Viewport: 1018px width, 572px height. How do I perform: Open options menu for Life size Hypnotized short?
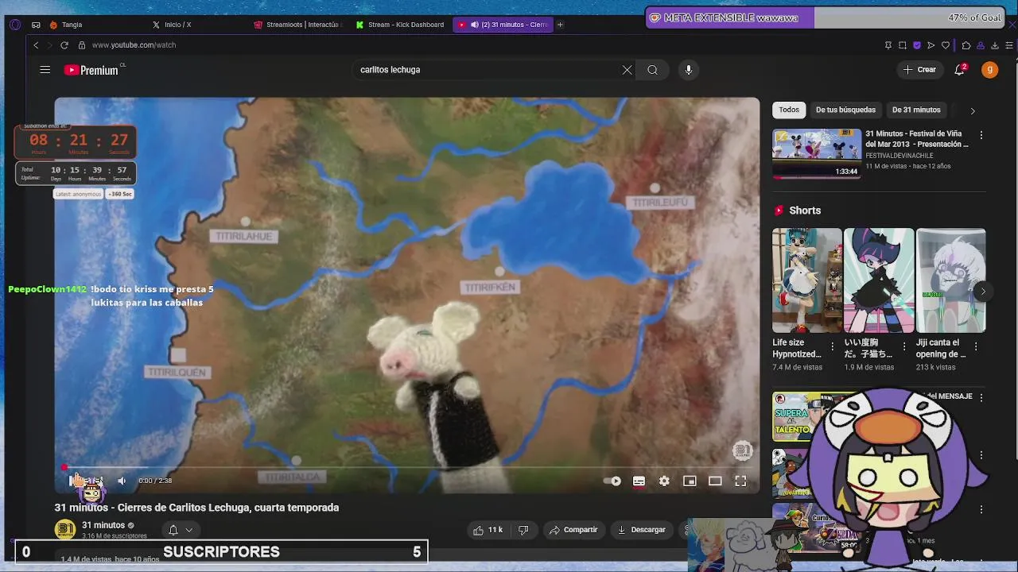pyautogui.click(x=832, y=346)
